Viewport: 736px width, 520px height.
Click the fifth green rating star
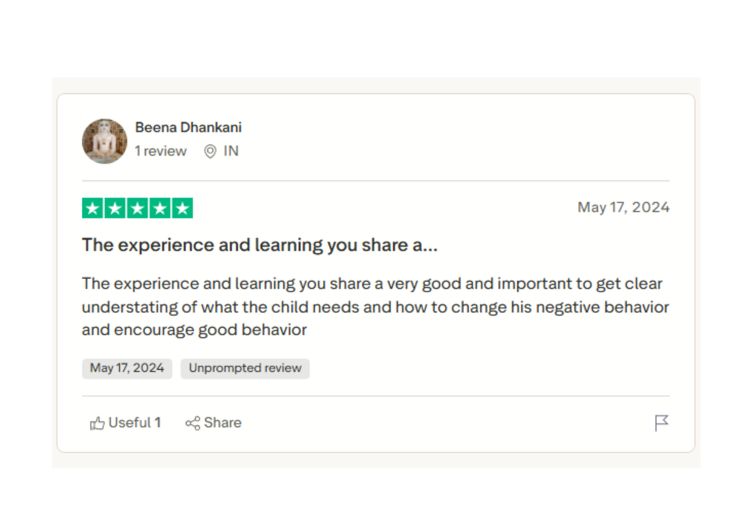coord(183,208)
